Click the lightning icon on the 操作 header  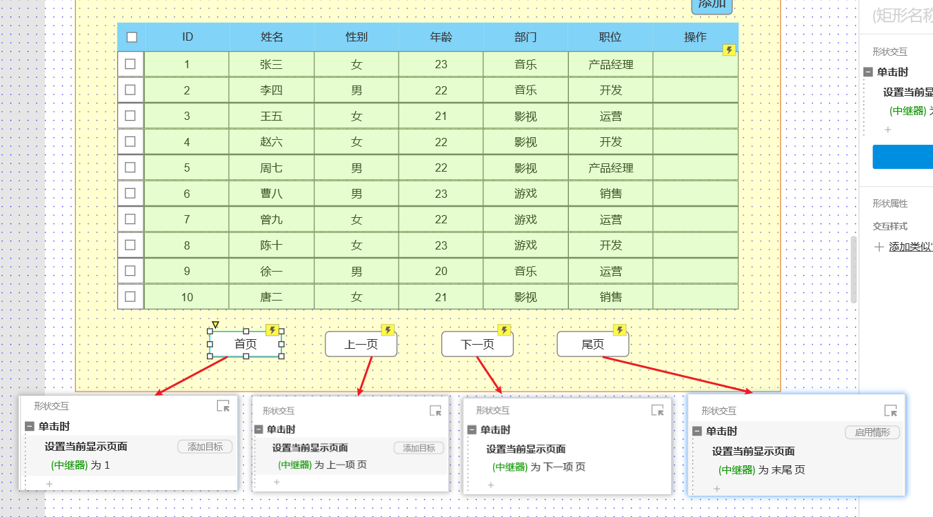729,50
